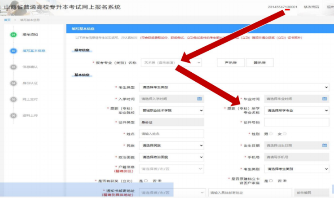Open 考生类型 dropdown

234,87
